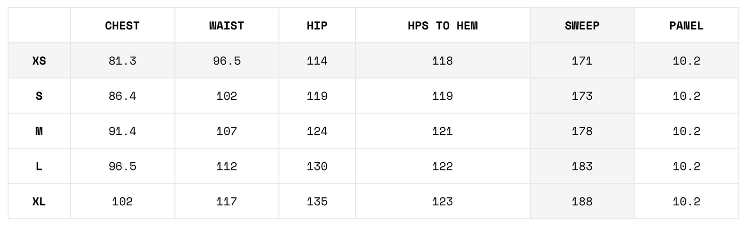The image size is (746, 231).
Task: Click XL hip value 135
Action: [x=317, y=202]
